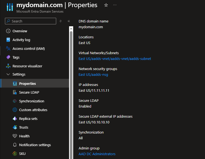Viewport: 205px width, 159px height.
Task: Click the Health heart icon
Action: (x=15, y=136)
